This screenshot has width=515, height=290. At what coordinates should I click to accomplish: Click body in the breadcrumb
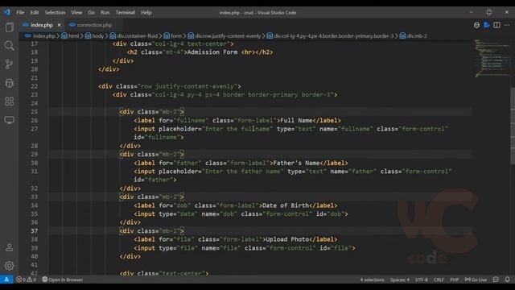[x=97, y=35]
